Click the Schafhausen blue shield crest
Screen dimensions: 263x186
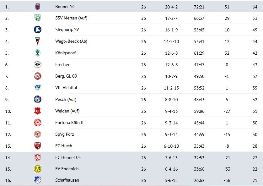coord(38,180)
